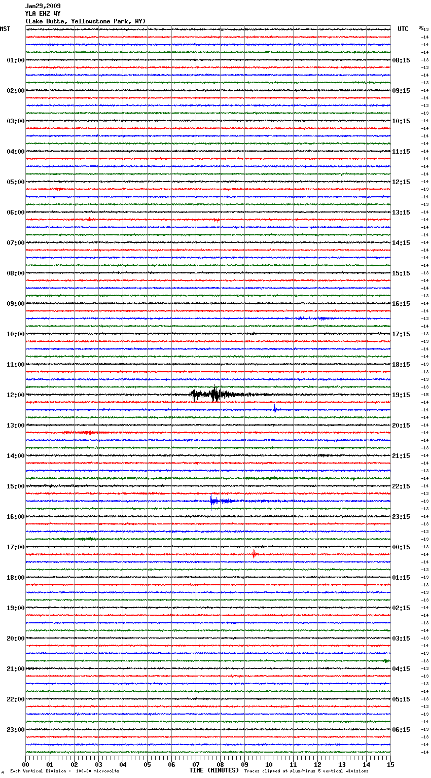Select the 23:00 MST time label
This screenshot has height=778, width=431.
click(x=15, y=730)
